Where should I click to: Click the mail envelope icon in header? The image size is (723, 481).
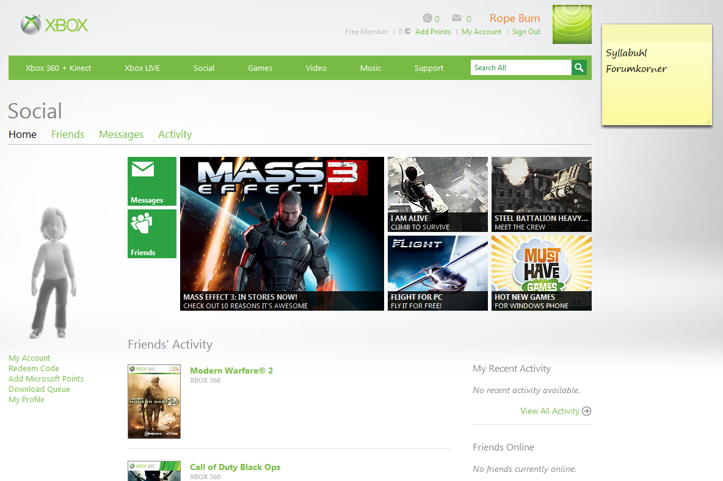point(457,18)
